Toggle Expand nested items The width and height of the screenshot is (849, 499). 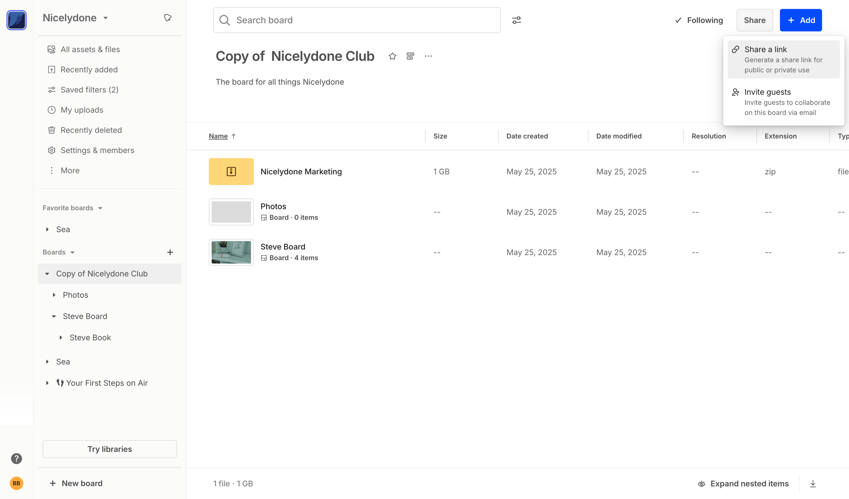click(x=743, y=483)
